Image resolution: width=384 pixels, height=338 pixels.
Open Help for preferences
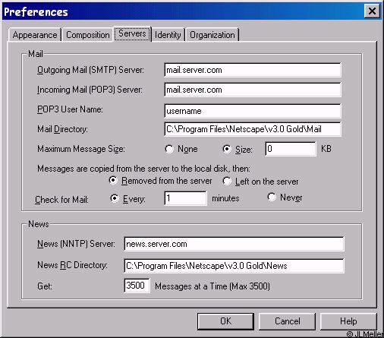pyautogui.click(x=348, y=321)
